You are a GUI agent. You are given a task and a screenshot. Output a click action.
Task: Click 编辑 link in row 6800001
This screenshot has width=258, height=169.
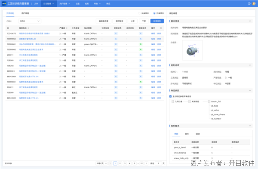[x=153, y=71]
